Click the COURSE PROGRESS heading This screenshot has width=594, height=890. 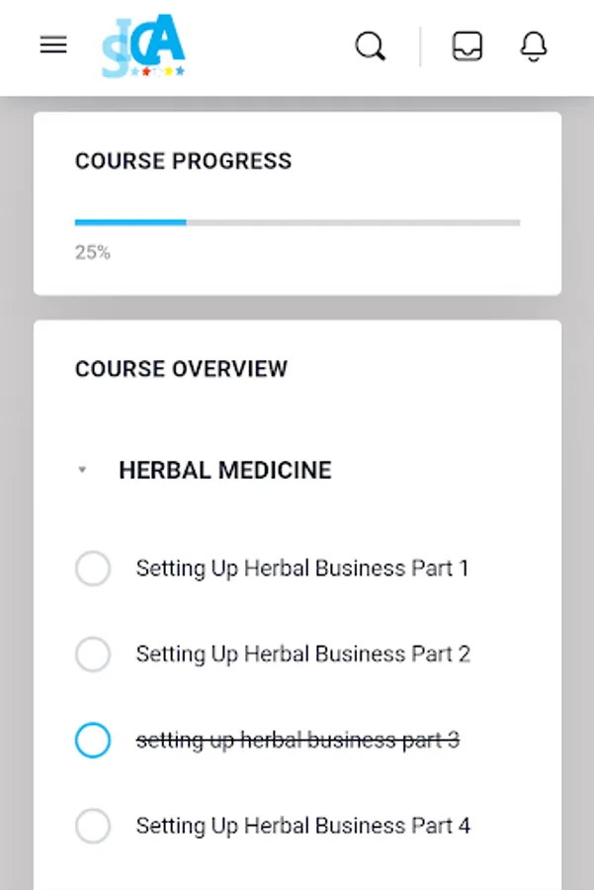(x=183, y=161)
